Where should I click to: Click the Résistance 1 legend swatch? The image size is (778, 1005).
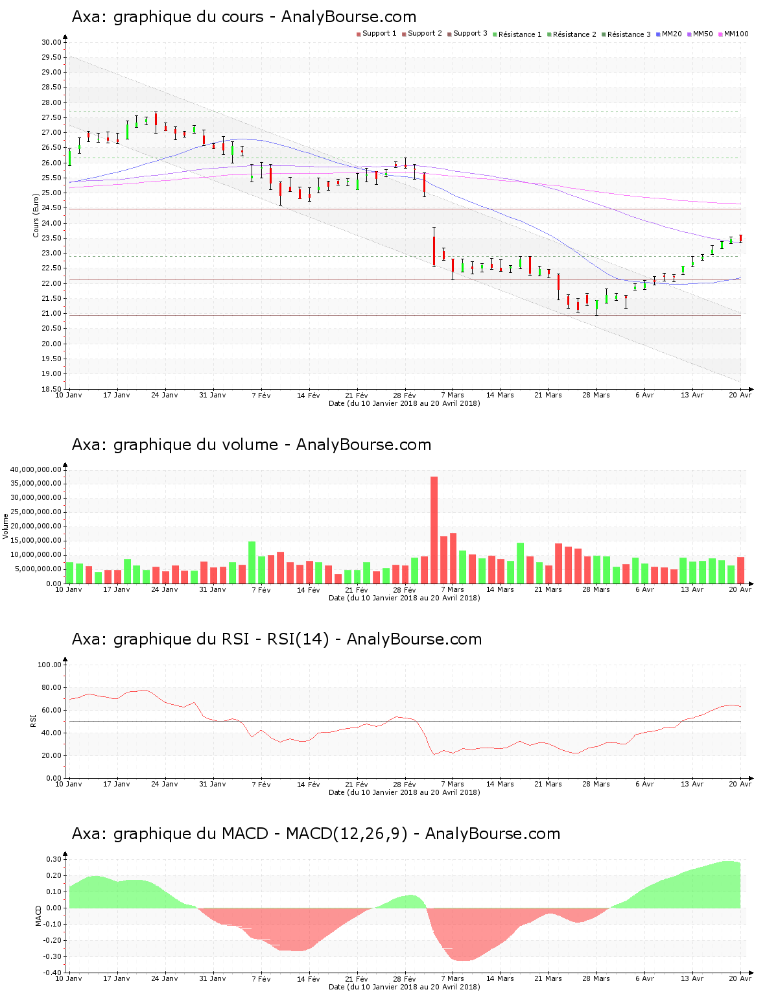coord(495,34)
